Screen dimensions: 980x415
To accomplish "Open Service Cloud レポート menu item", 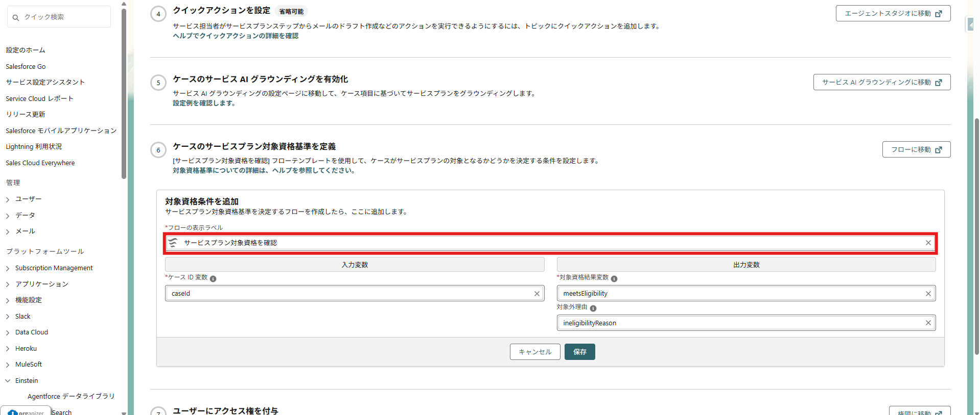I will [39, 98].
